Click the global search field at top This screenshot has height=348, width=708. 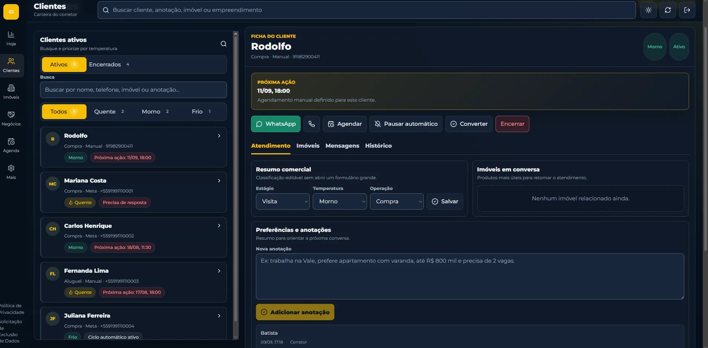(367, 10)
